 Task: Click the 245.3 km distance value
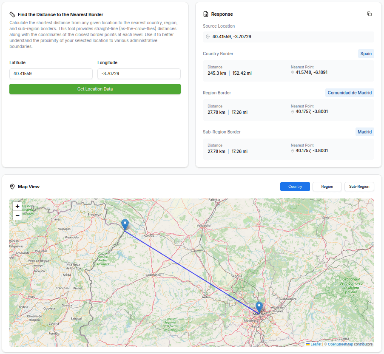point(217,73)
